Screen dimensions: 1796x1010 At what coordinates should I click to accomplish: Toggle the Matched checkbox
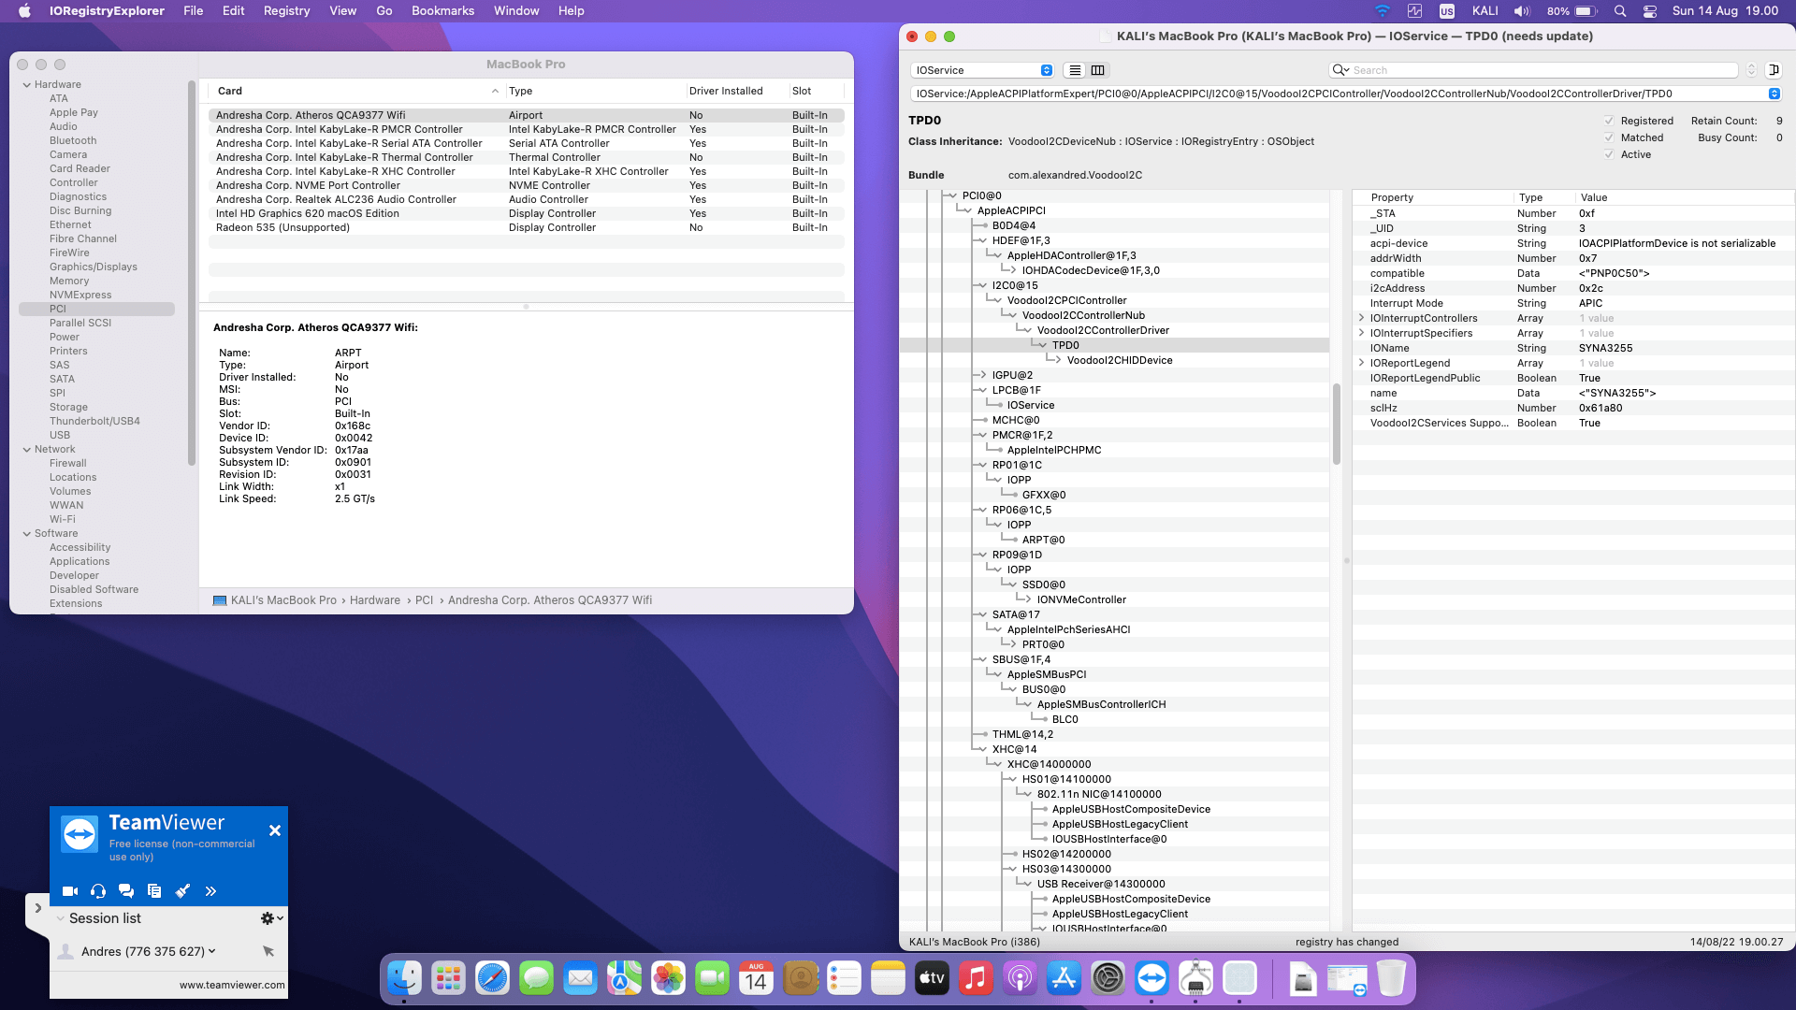point(1609,137)
